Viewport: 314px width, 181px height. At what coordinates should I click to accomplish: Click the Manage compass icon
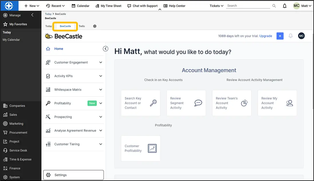tap(5, 15)
